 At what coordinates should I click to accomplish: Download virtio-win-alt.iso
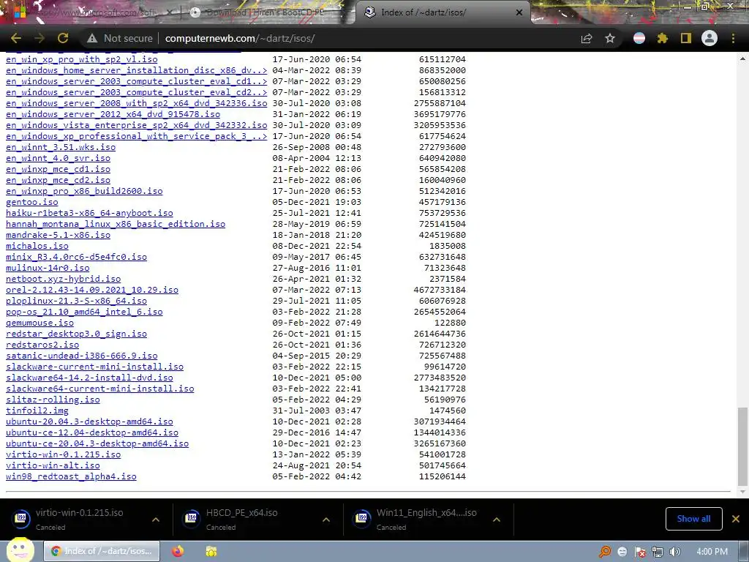point(53,466)
